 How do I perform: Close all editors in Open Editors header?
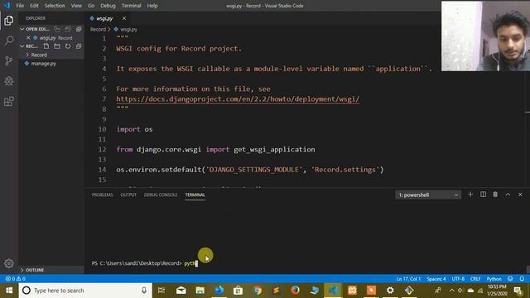click(x=79, y=29)
